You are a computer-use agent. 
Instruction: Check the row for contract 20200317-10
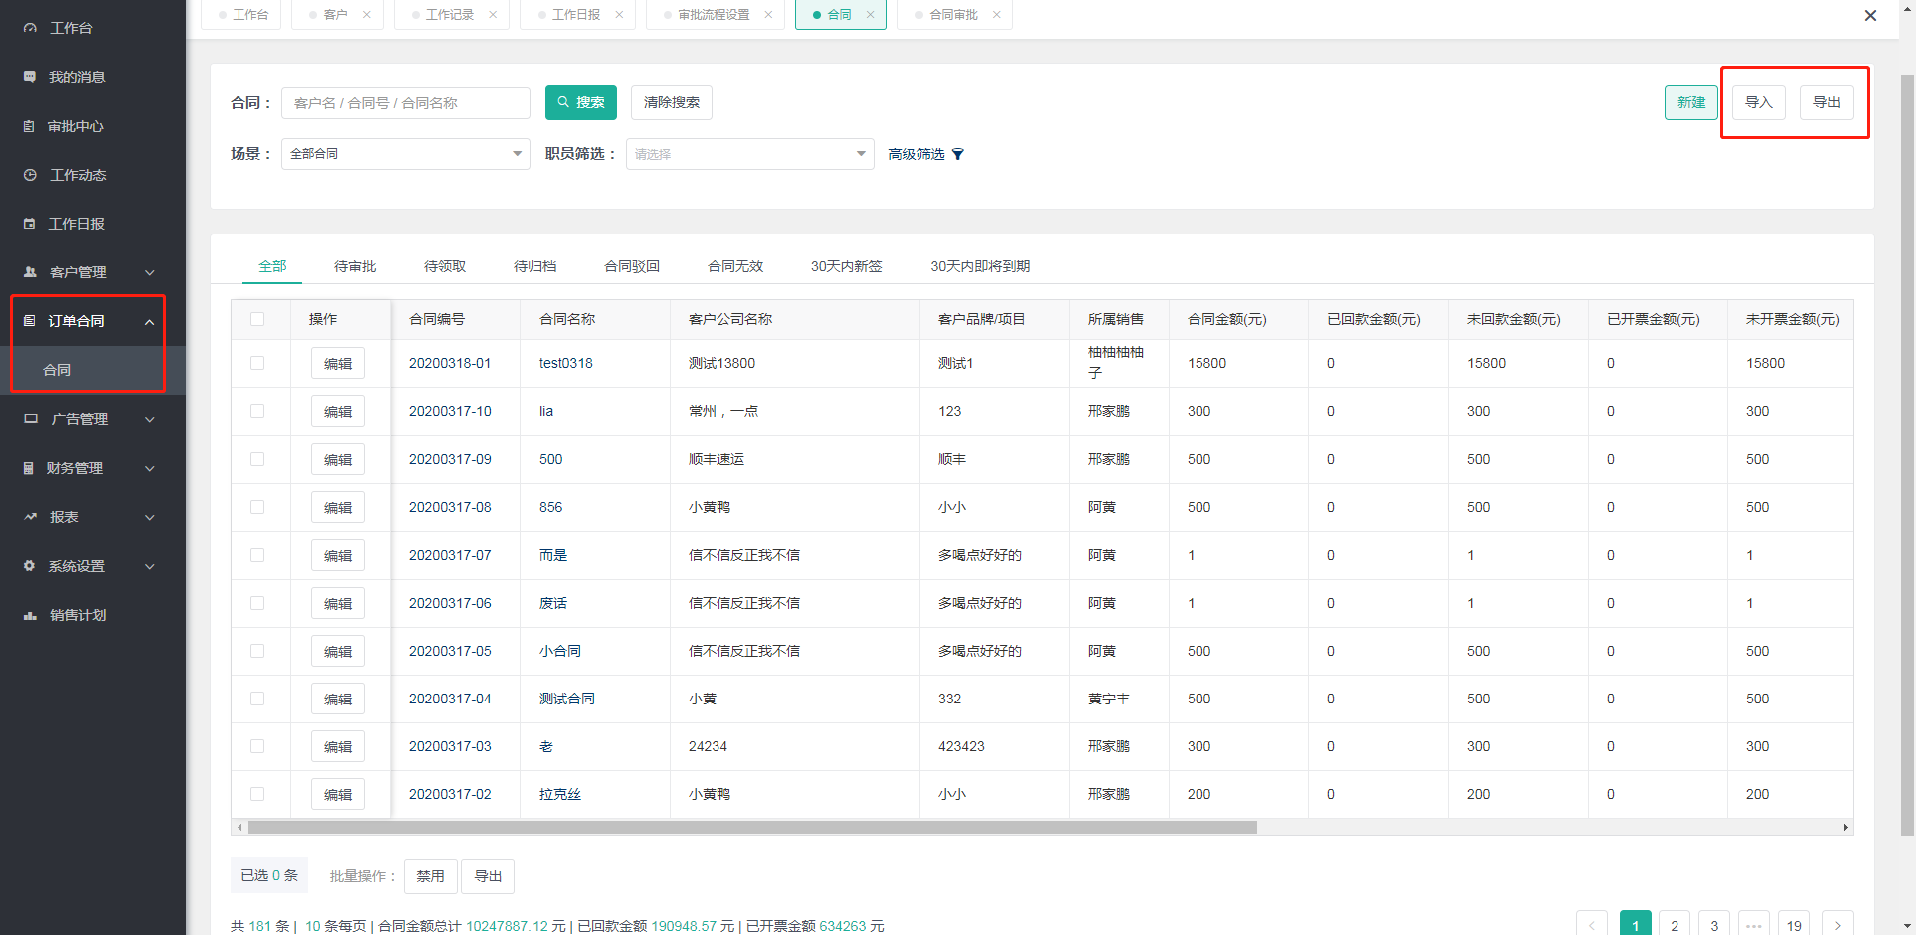[x=257, y=411]
